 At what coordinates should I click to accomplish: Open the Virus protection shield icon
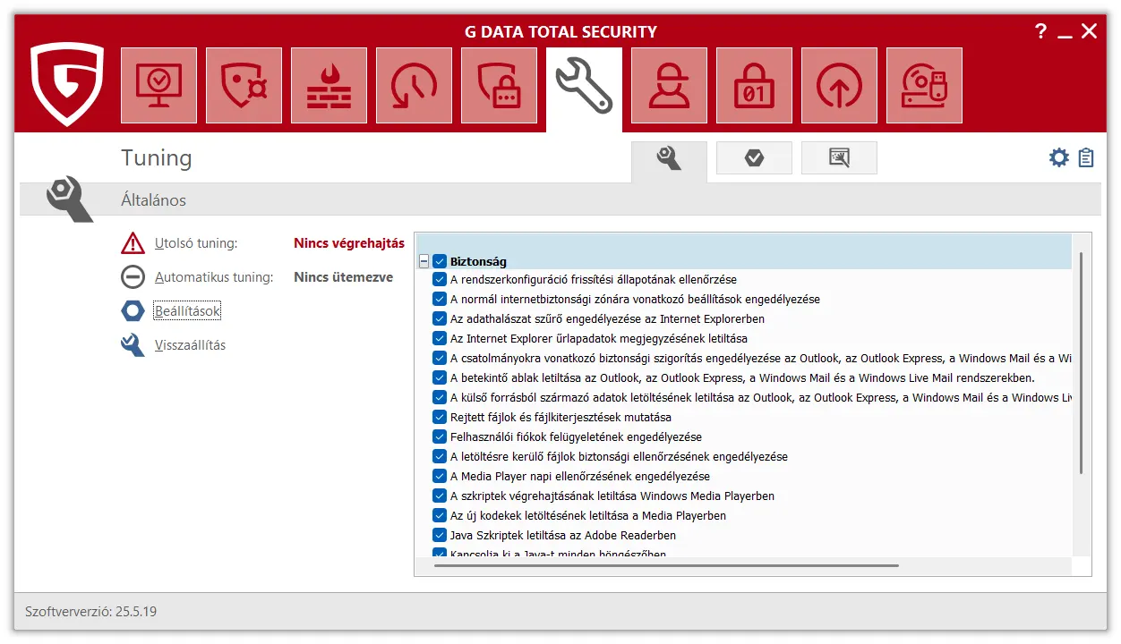click(x=244, y=86)
